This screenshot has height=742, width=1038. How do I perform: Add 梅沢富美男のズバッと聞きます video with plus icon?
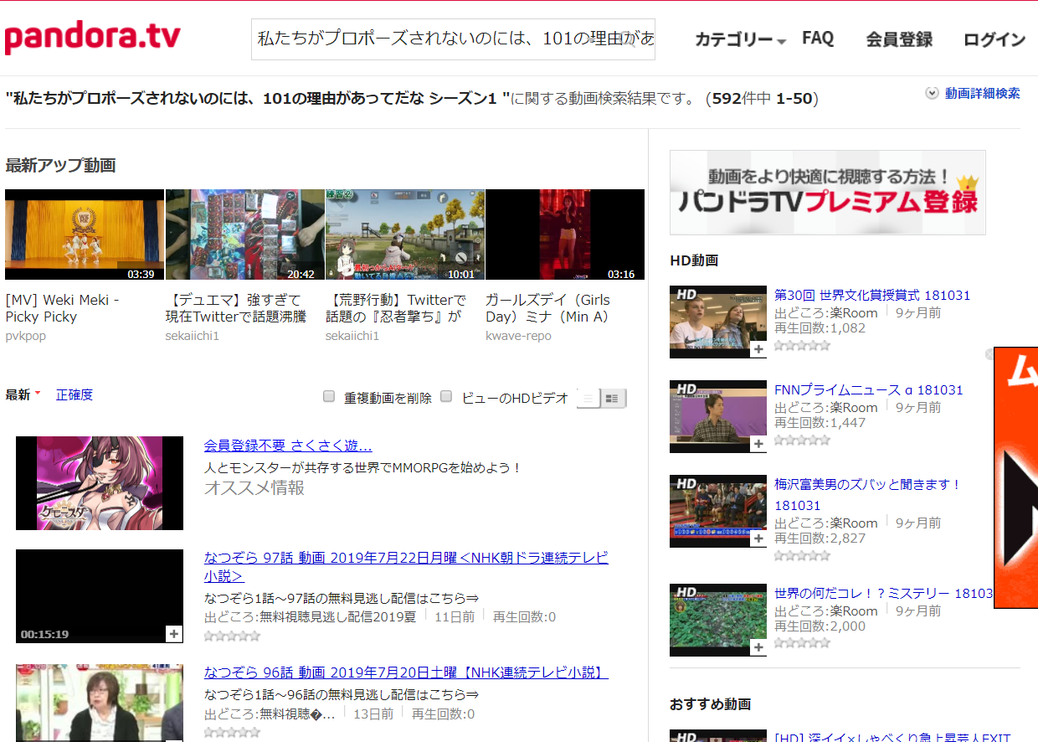(758, 538)
